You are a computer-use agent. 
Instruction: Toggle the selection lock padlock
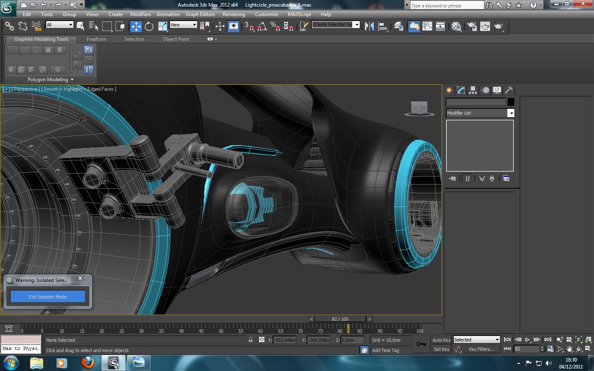pos(250,340)
